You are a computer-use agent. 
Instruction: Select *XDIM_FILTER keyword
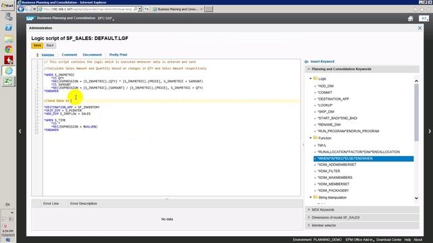click(329, 171)
